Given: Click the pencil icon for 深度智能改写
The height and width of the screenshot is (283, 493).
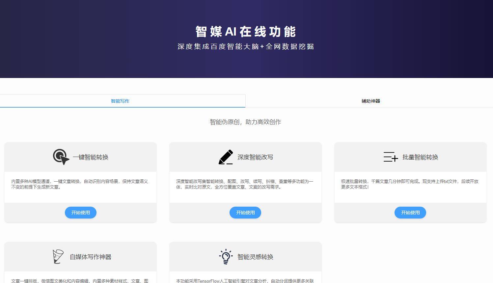Looking at the screenshot, I should (226, 157).
